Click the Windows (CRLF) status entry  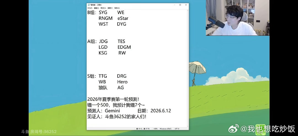[165, 129]
